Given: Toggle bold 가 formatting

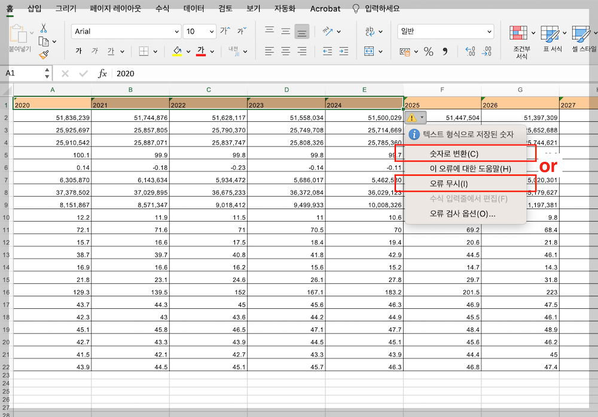Looking at the screenshot, I should 78,51.
